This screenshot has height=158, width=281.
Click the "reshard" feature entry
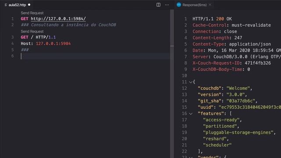click(x=216, y=139)
